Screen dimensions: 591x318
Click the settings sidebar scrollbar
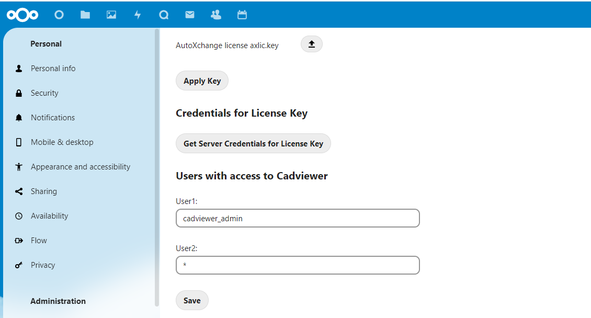click(x=157, y=168)
